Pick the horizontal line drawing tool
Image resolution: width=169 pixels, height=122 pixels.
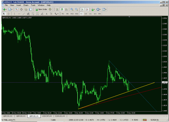coord(19,14)
